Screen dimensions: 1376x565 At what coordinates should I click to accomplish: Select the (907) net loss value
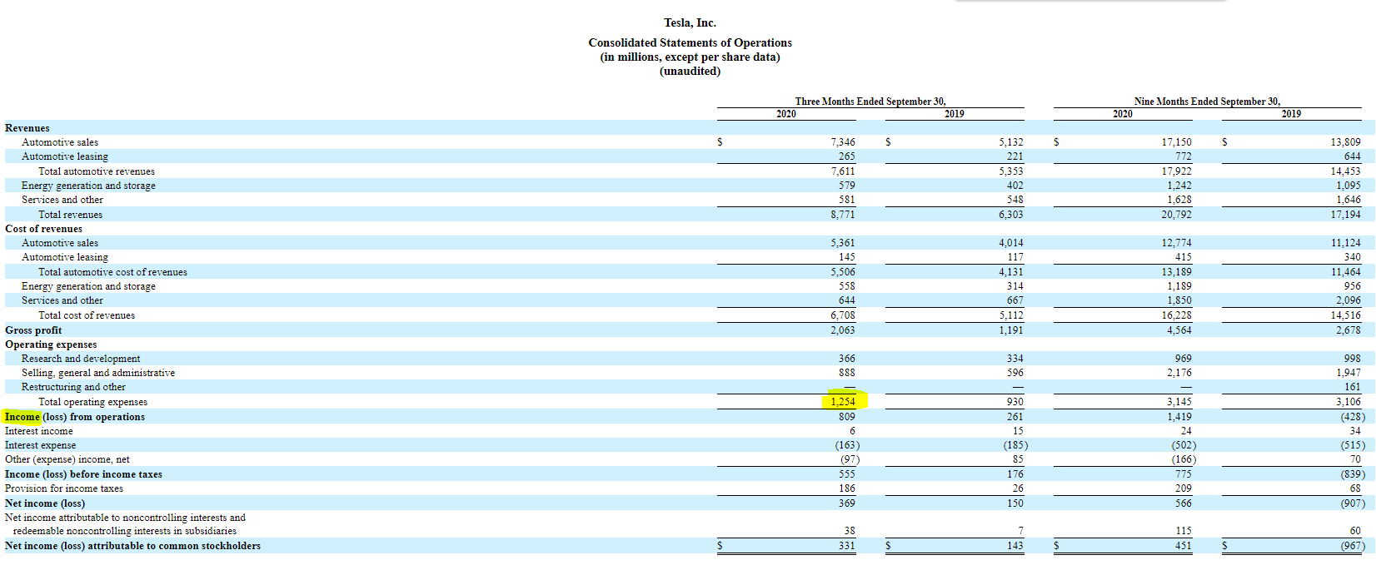click(x=1353, y=503)
